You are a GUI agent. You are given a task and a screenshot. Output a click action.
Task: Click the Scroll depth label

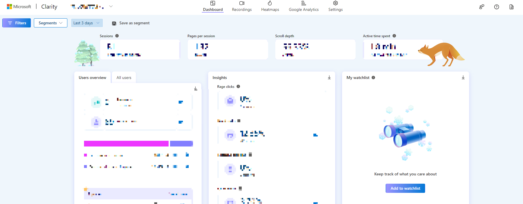point(284,36)
